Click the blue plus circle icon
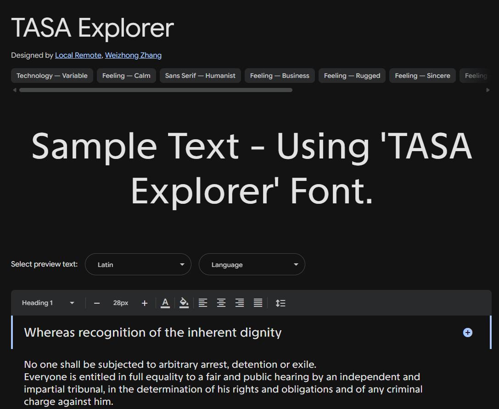 pyautogui.click(x=467, y=333)
